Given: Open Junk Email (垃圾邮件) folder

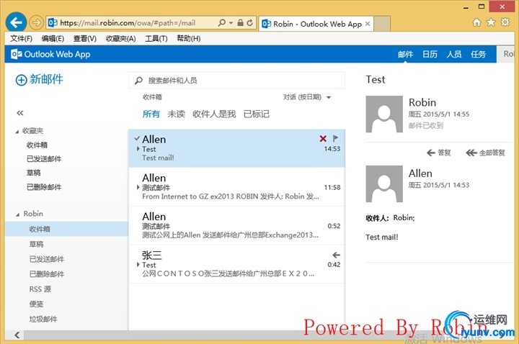Looking at the screenshot, I should click(43, 320).
